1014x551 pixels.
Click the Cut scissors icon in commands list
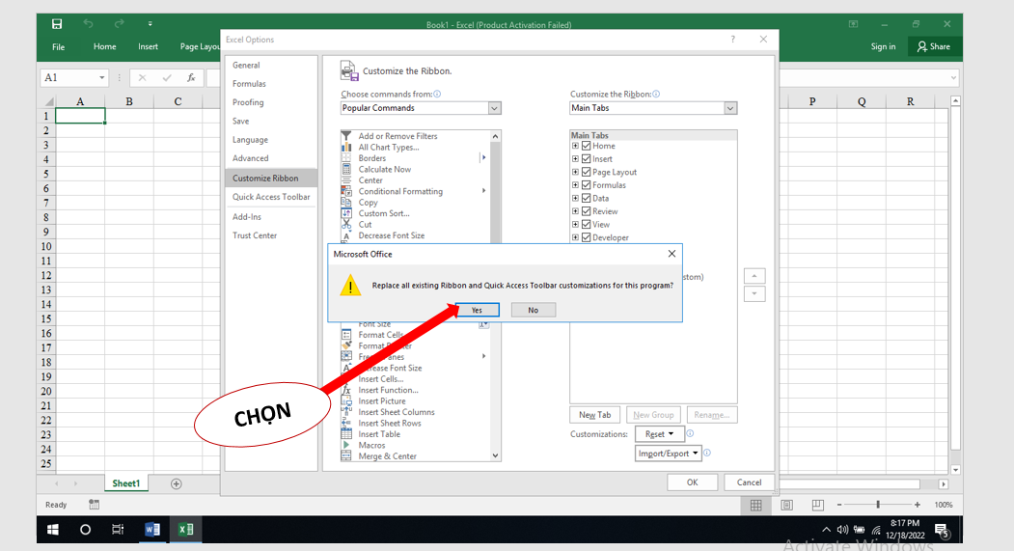346,224
